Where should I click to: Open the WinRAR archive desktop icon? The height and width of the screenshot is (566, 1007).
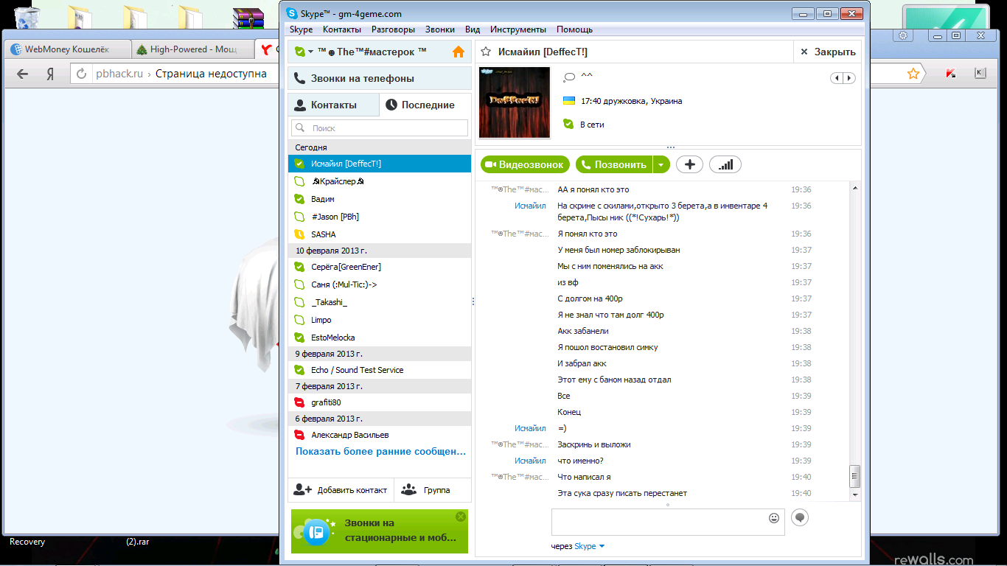click(248, 18)
